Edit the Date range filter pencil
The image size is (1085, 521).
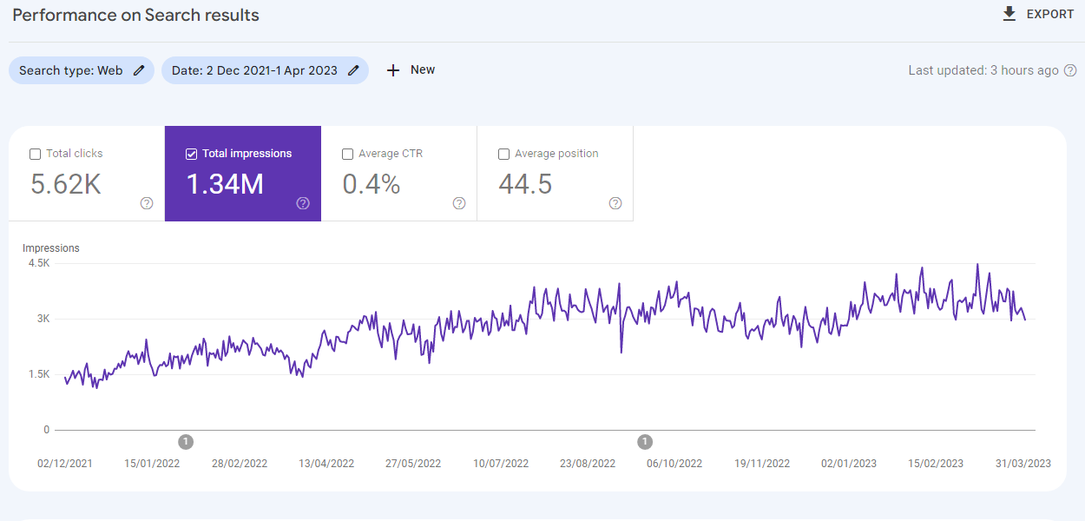(x=353, y=70)
